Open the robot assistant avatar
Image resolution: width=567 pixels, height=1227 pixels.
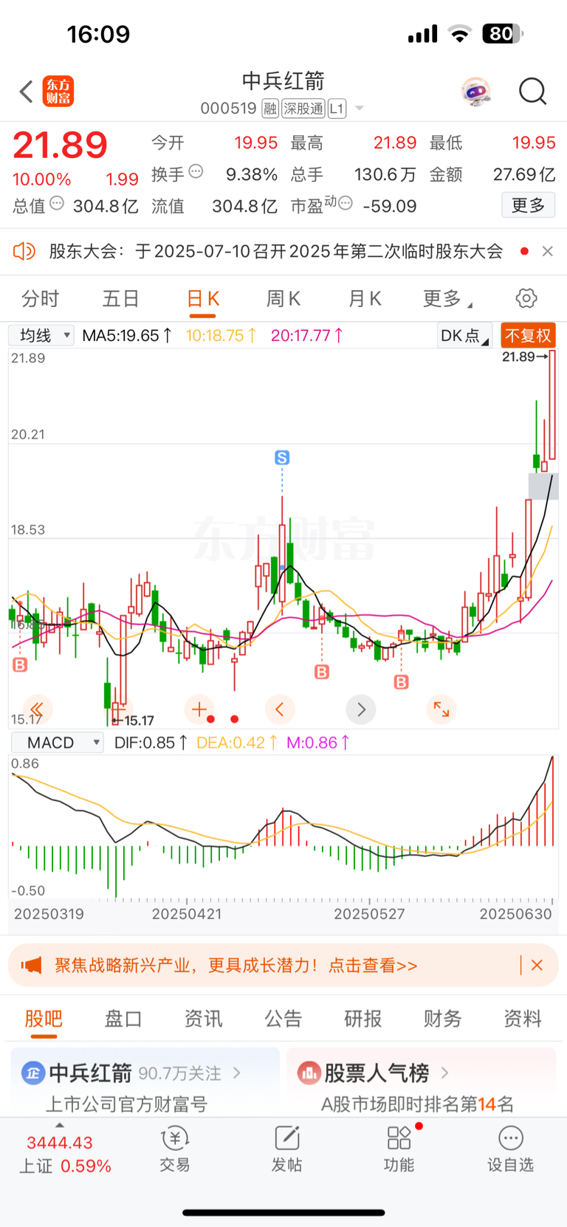[476, 92]
